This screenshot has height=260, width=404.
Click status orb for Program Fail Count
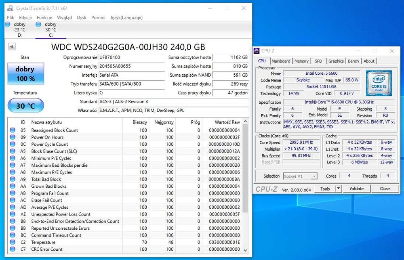[x=13, y=193]
